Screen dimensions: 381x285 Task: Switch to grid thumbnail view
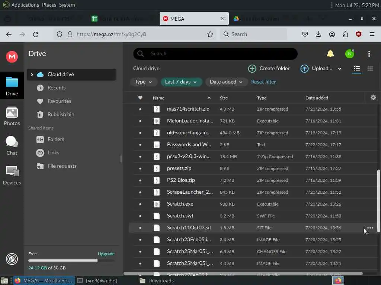tap(370, 69)
